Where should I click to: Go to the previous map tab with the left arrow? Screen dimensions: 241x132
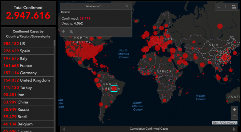(64, 129)
